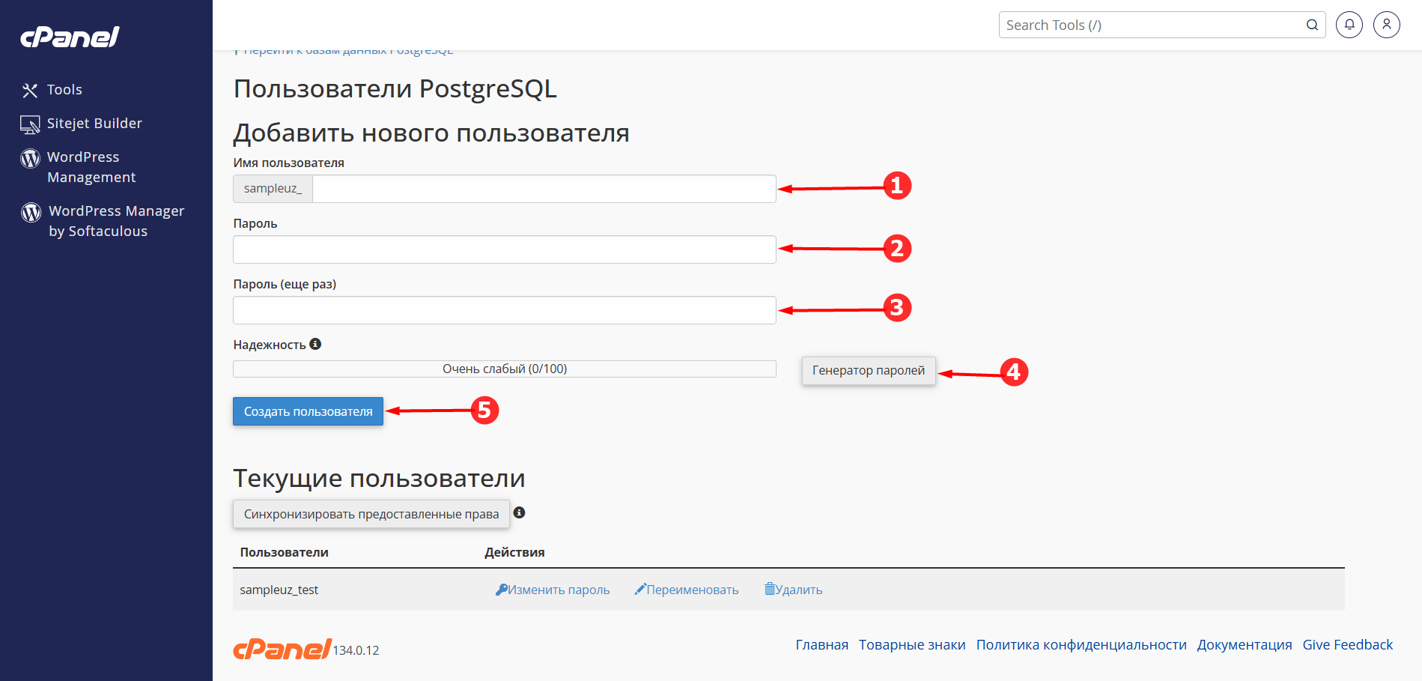This screenshot has height=681, width=1422.
Task: Click Синхронизировать предоставленные права button
Action: click(x=371, y=514)
